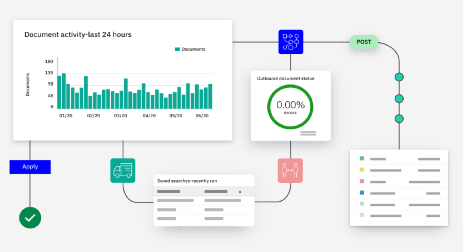Click the solid pink swatch in list

[x=362, y=182]
